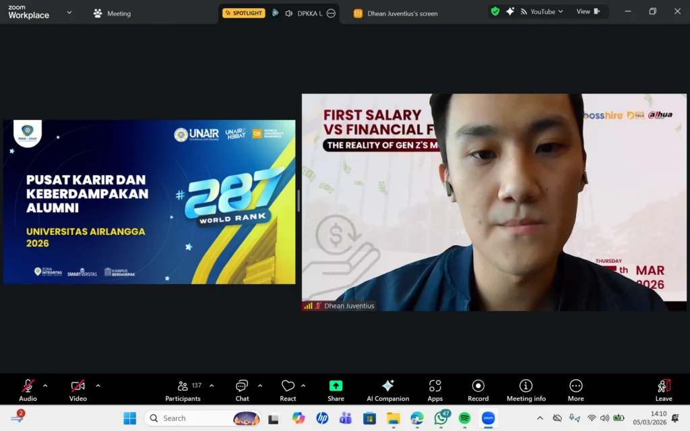Expand the Audio options arrow
This screenshot has width=690, height=431.
tap(45, 386)
